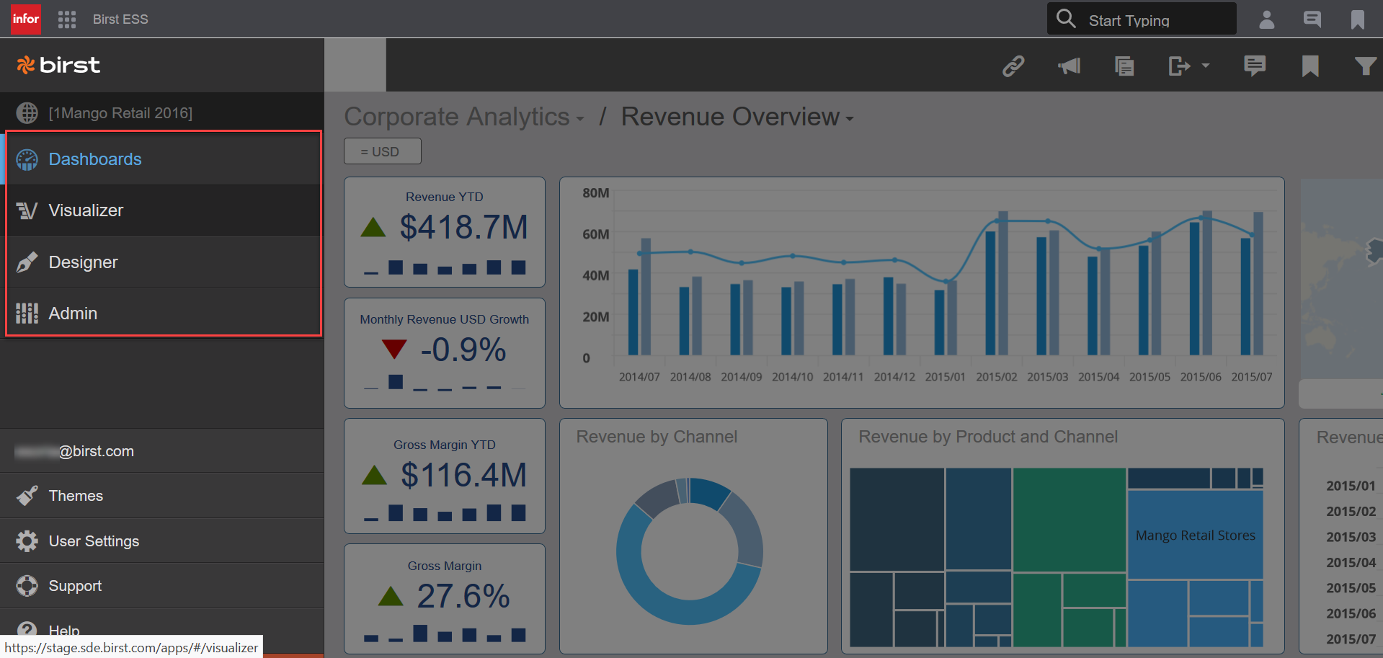
Task: Click the 2015/04 row in Revenue table
Action: tap(1351, 562)
